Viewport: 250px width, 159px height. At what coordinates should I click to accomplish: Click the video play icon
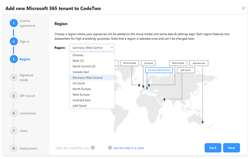pyautogui.click(x=110, y=148)
